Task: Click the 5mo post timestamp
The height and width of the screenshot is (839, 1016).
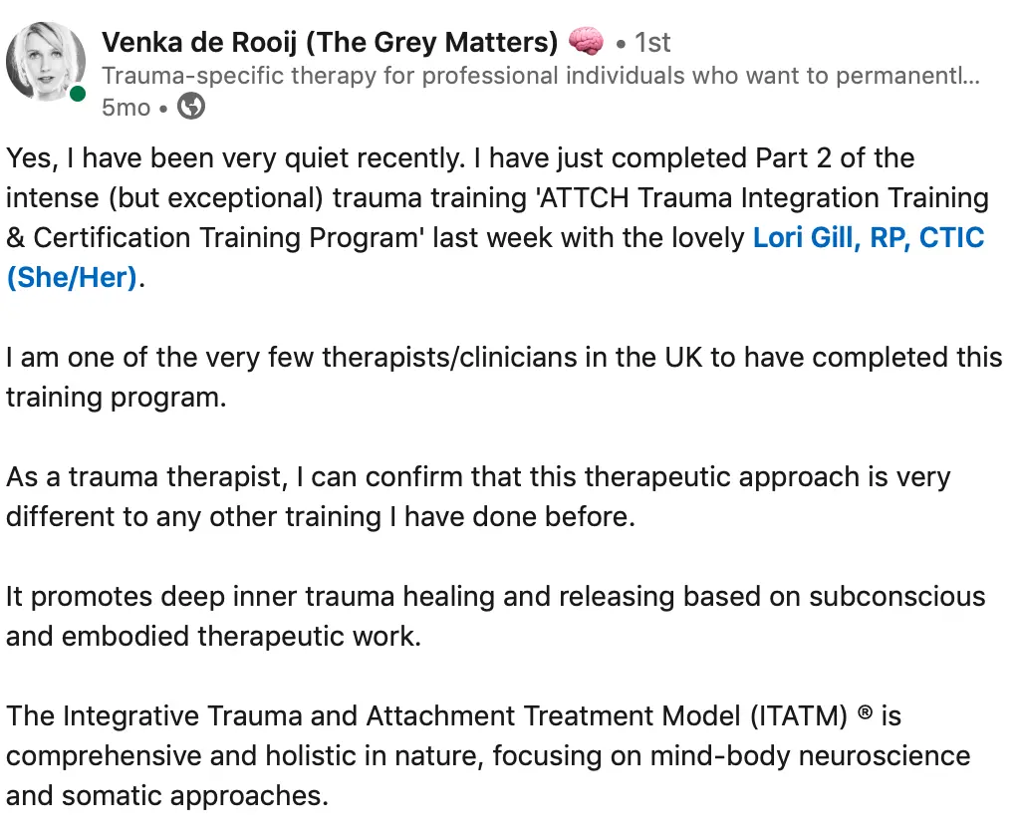Action: 126,107
